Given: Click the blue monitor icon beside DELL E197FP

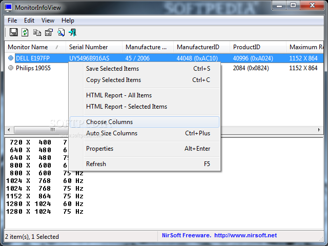Looking at the screenshot, I should point(11,58).
